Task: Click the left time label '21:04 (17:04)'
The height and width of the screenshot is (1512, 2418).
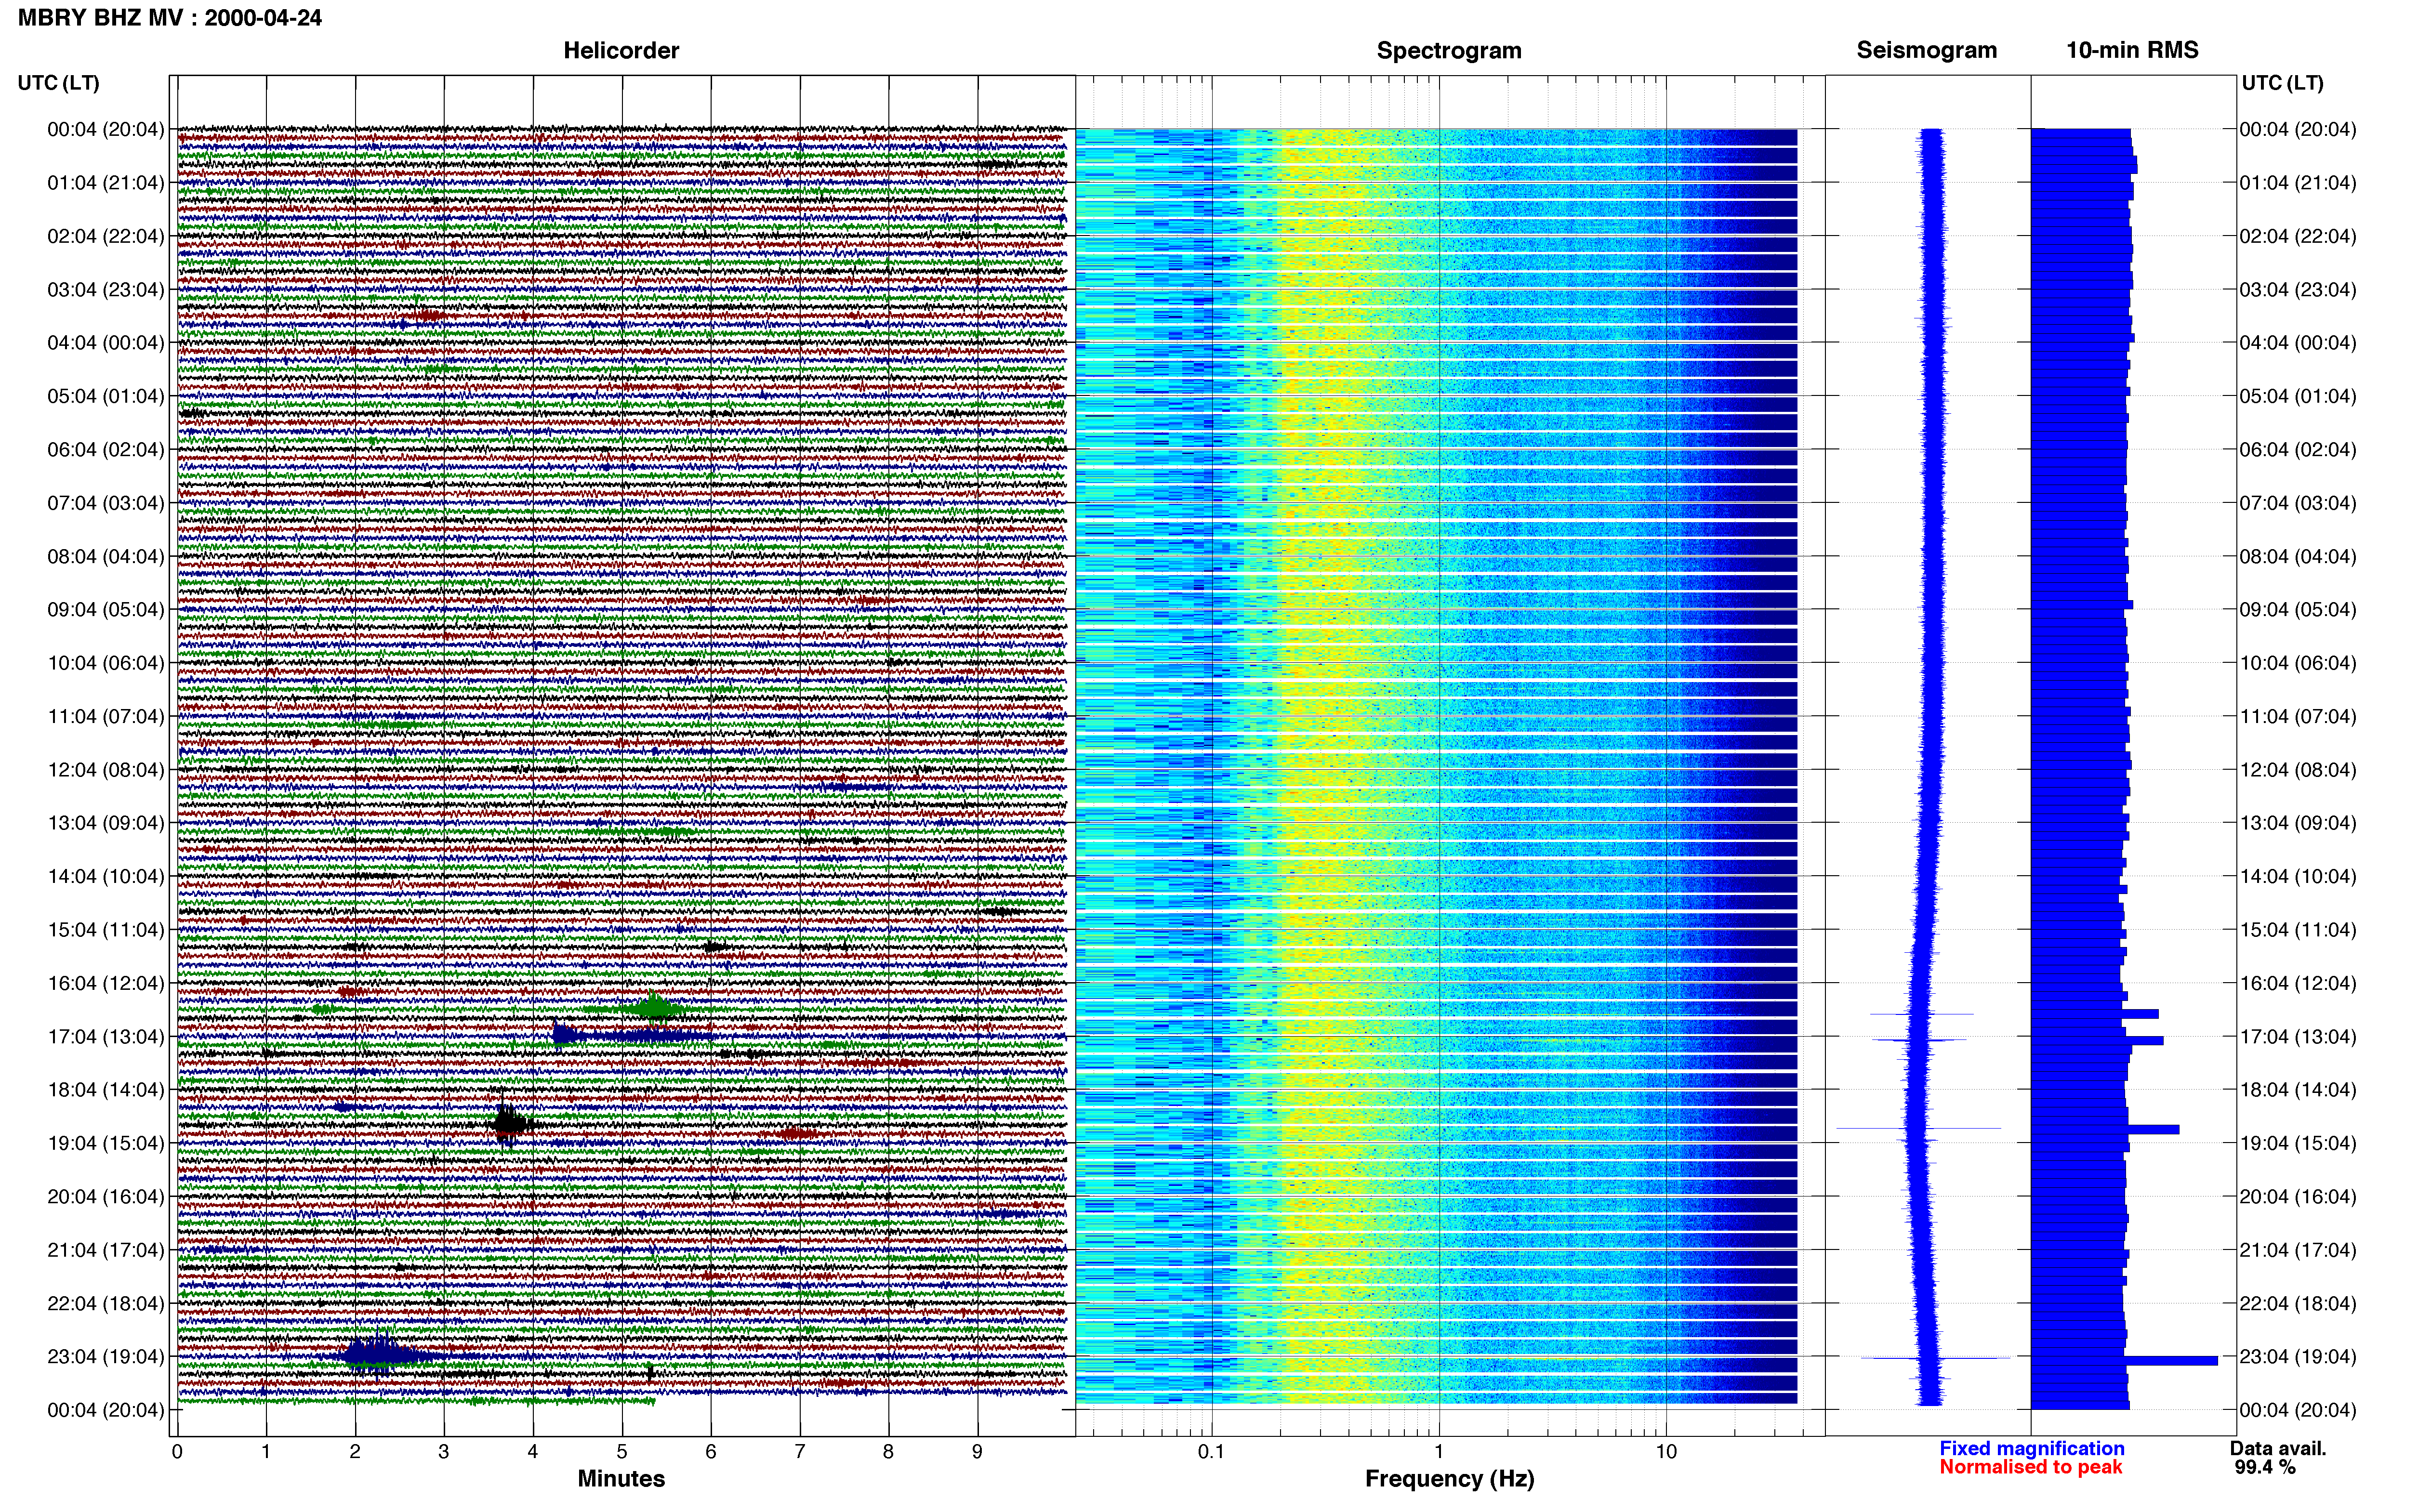Action: coord(105,1250)
